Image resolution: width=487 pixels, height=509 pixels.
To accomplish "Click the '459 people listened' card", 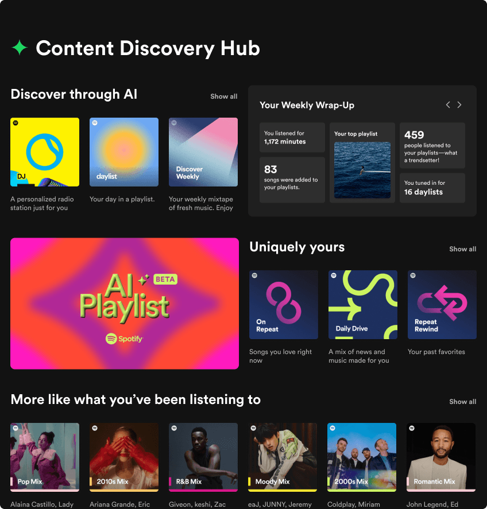I will point(432,145).
